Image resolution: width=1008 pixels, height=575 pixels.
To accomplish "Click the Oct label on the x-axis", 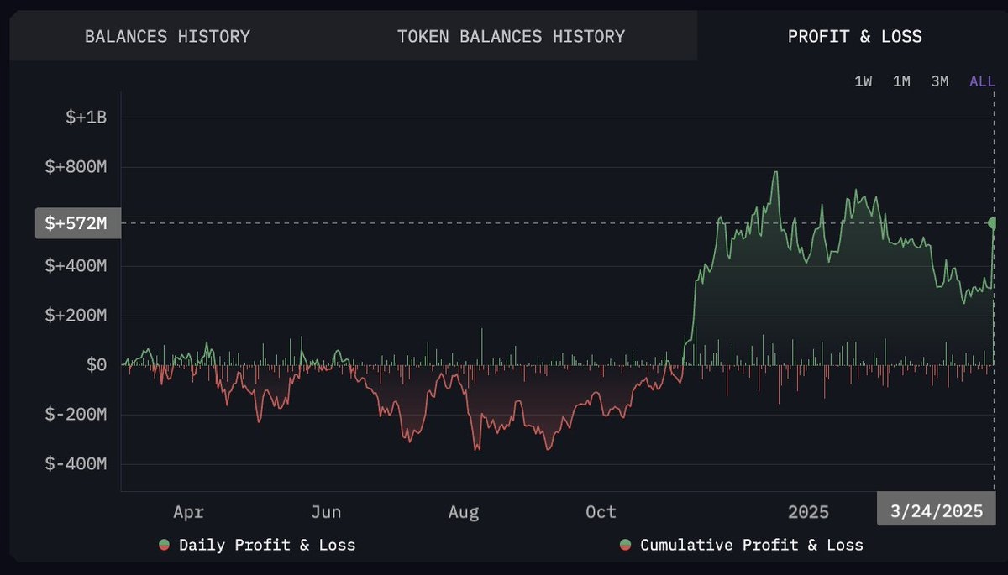I will click(x=601, y=512).
